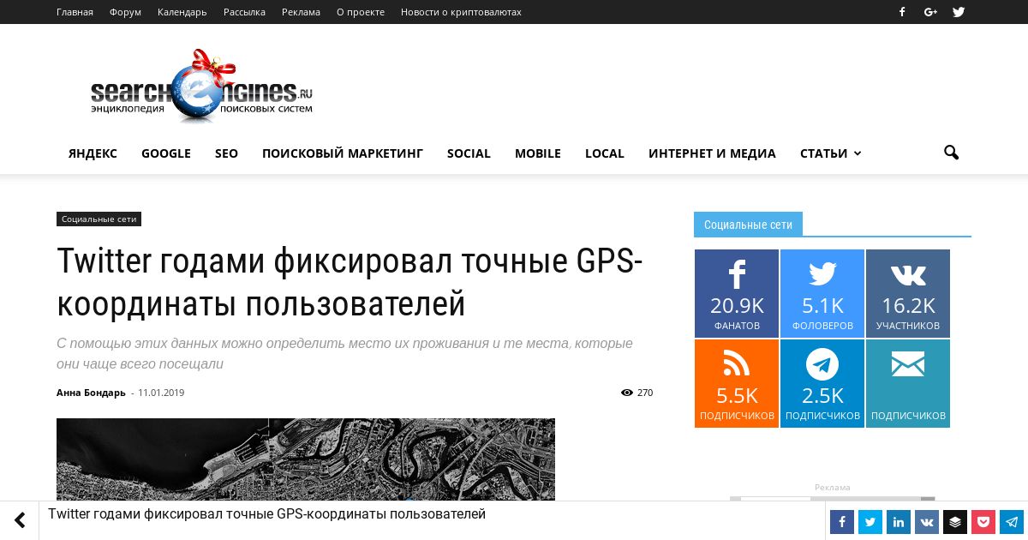1028x540 pixels.
Task: Click the sidebar Реклама label
Action: 833,487
